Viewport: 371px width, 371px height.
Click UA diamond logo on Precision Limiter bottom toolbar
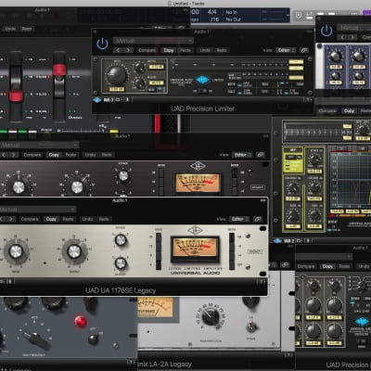(97, 100)
